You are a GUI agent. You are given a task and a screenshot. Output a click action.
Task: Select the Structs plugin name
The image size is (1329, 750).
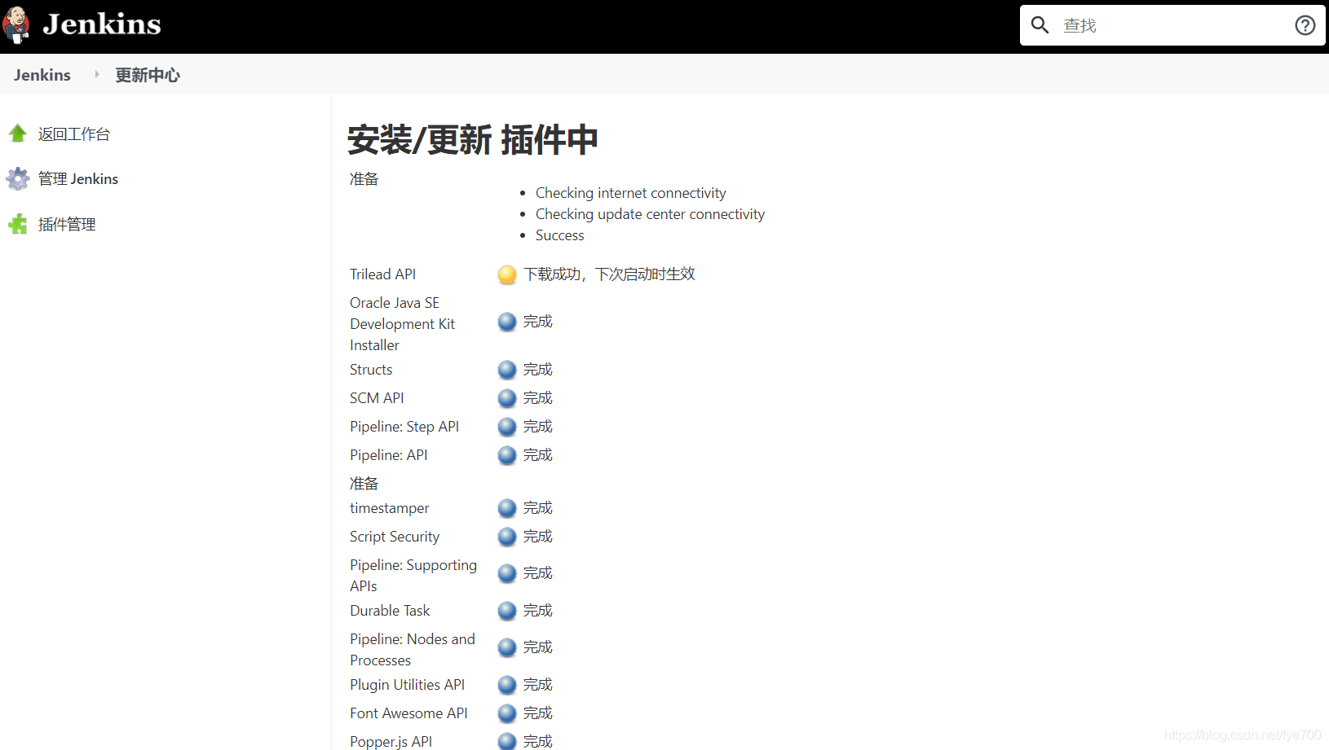(371, 370)
